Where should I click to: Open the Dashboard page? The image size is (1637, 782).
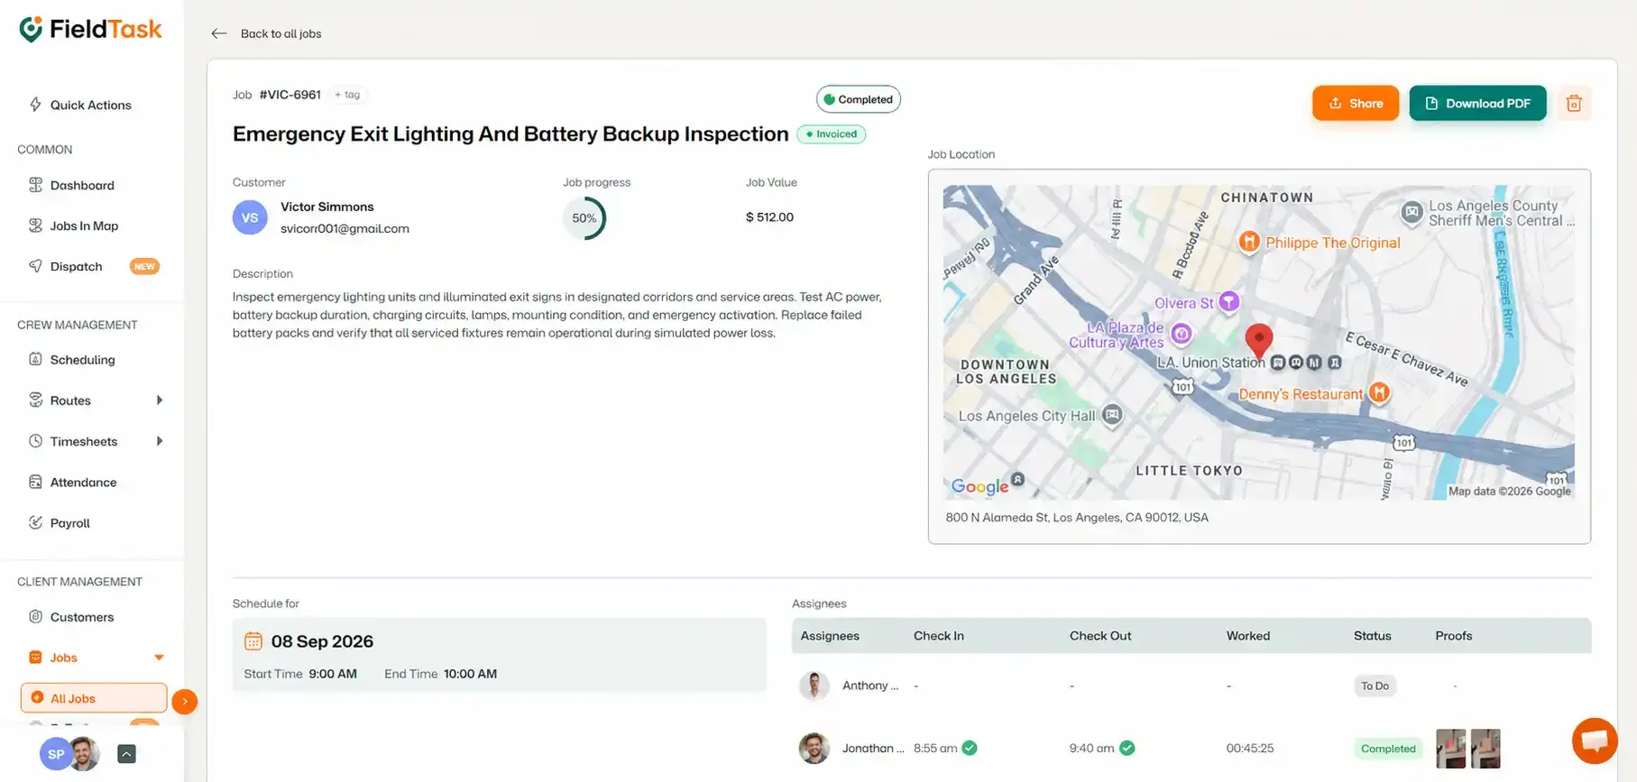[x=82, y=185]
